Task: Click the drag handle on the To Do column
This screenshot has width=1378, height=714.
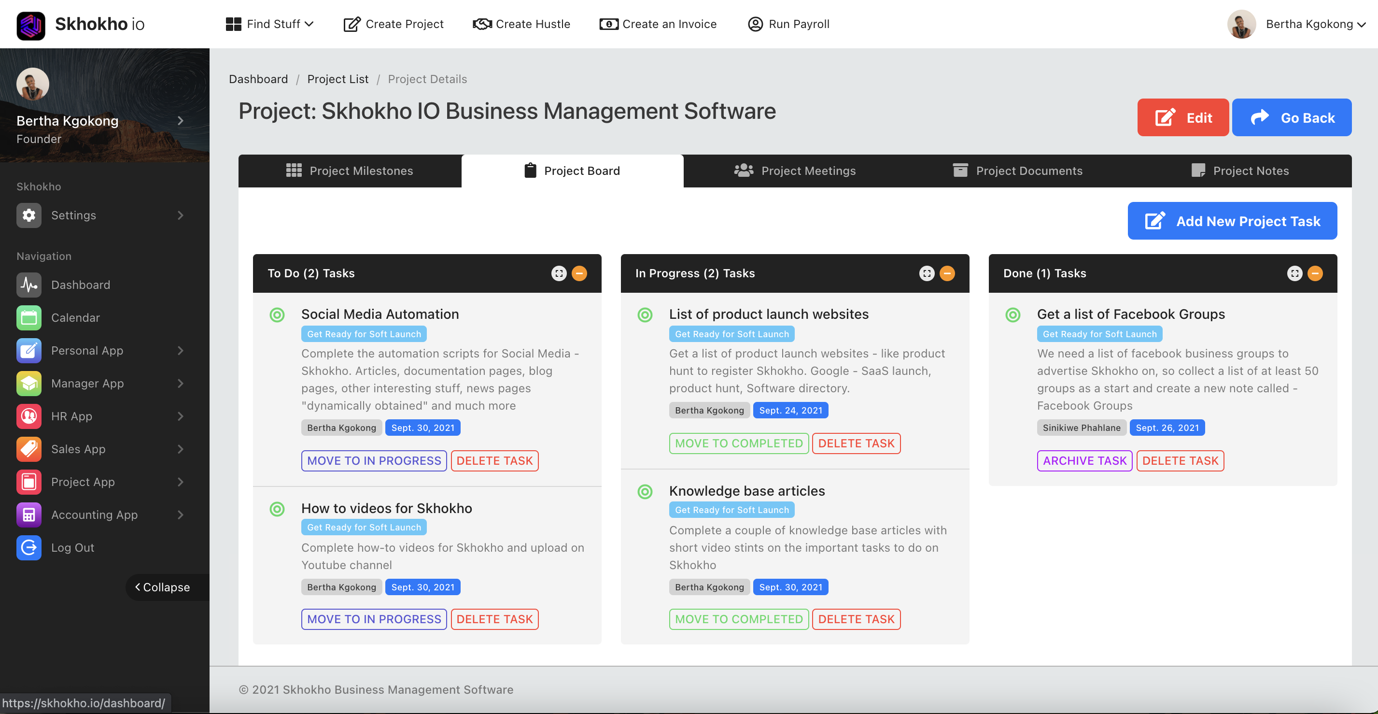Action: point(559,273)
